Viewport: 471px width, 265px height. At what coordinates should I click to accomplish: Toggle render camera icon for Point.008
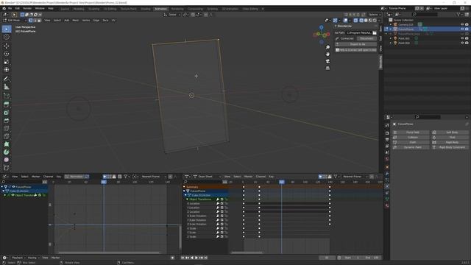467,43
